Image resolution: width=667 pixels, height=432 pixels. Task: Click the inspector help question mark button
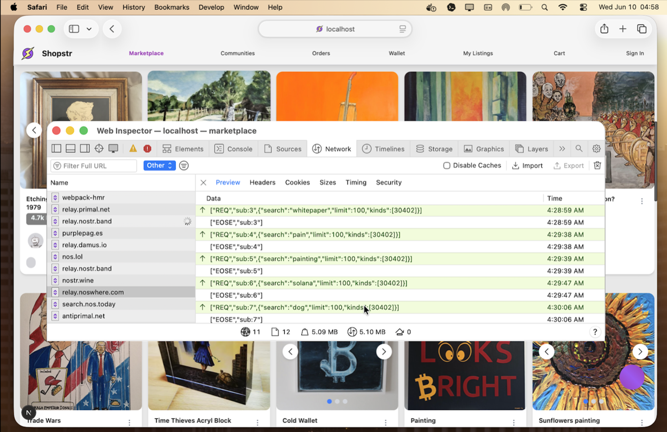pos(595,332)
